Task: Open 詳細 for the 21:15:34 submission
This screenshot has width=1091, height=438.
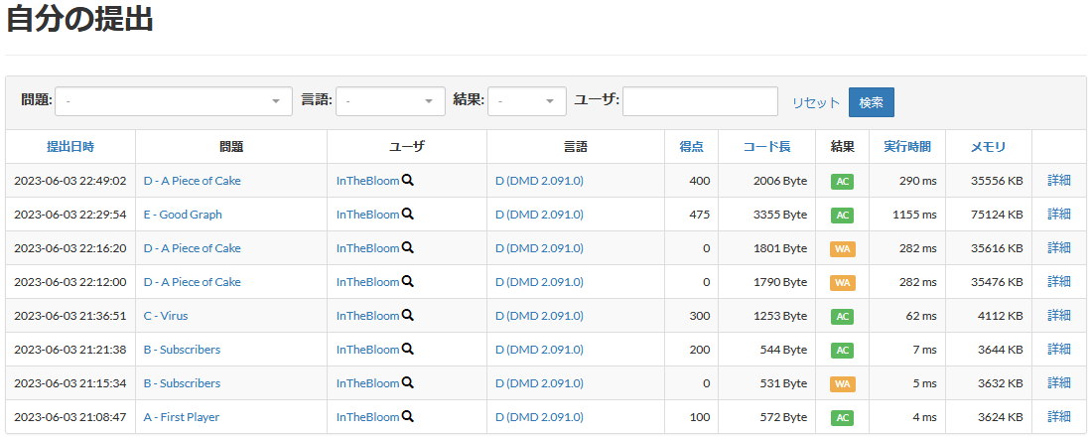Action: tap(1059, 383)
